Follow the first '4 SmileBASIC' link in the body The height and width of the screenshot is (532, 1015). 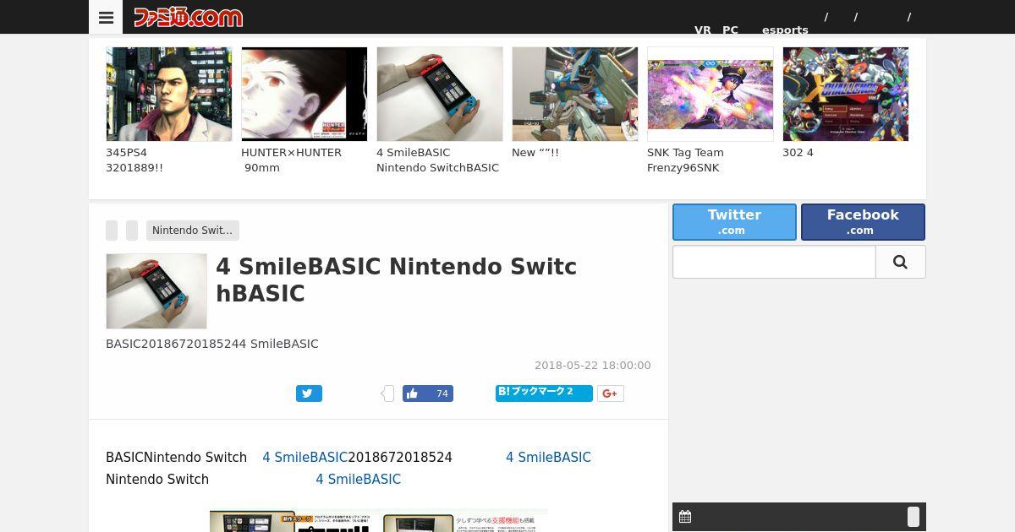coord(304,458)
